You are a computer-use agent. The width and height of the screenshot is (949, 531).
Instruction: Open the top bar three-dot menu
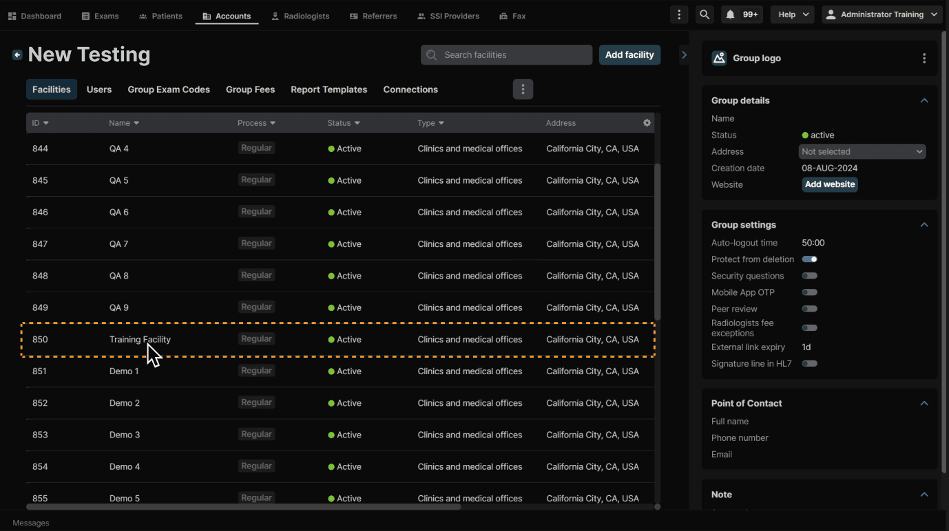679,14
